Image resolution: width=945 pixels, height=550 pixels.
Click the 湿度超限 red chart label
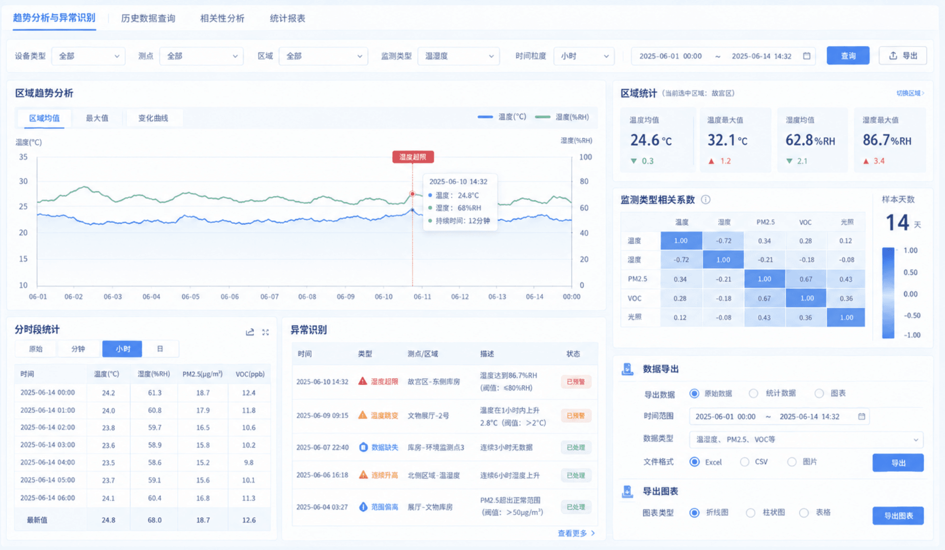(413, 157)
